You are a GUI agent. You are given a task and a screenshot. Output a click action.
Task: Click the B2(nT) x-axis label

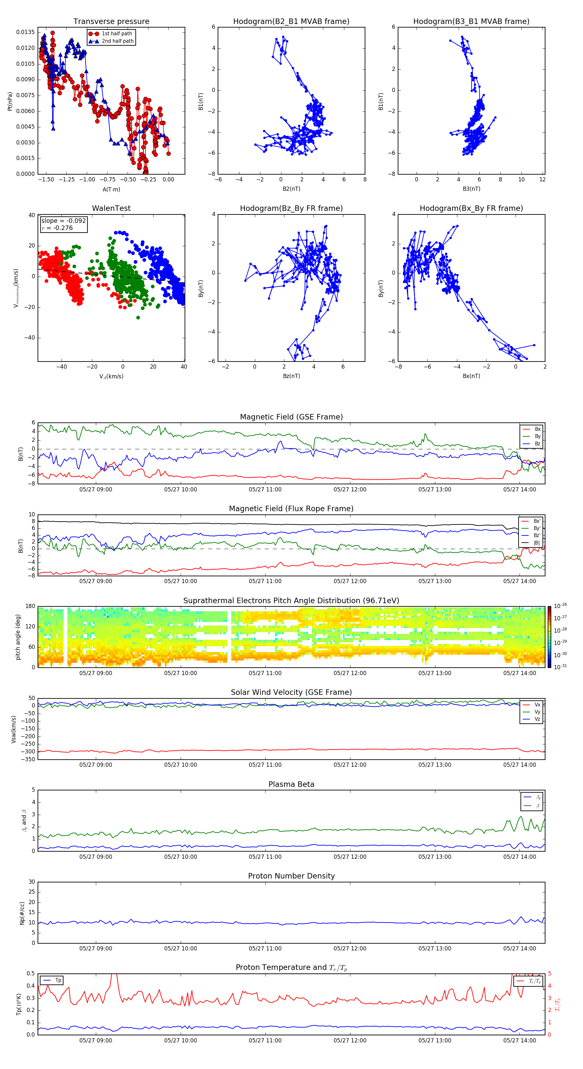(291, 189)
